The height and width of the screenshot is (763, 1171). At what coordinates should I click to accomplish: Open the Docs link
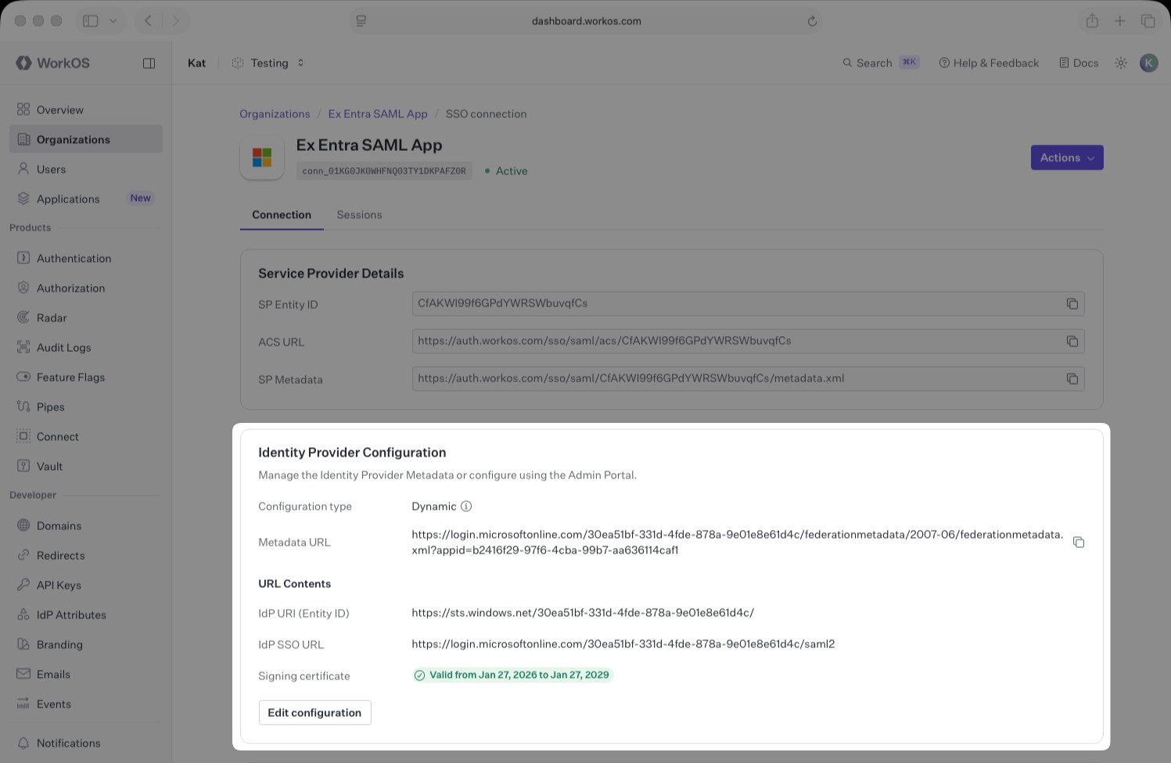[1079, 63]
